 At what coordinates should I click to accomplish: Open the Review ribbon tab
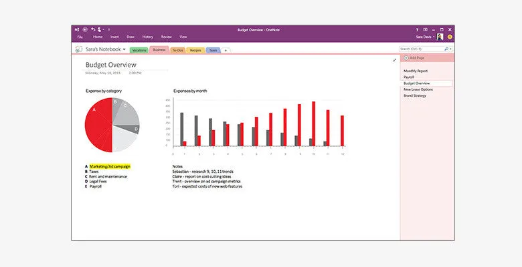coord(167,37)
